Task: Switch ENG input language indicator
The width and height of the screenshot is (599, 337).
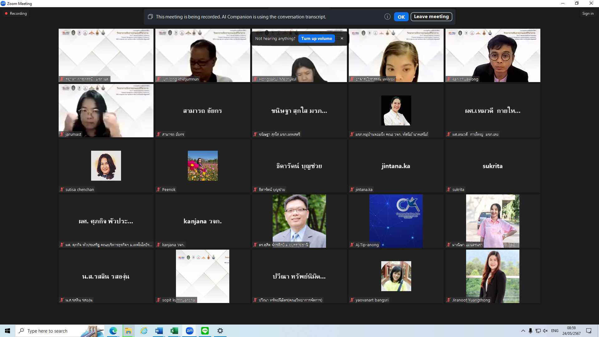Action: point(555,331)
